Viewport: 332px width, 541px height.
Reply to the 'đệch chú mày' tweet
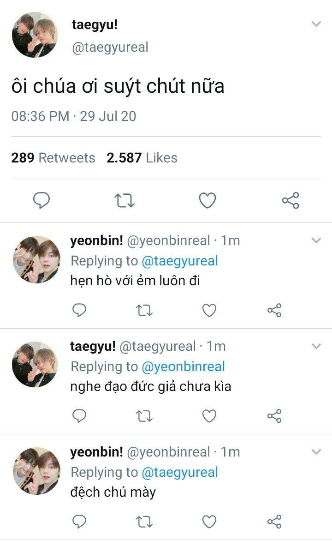pos(79,522)
